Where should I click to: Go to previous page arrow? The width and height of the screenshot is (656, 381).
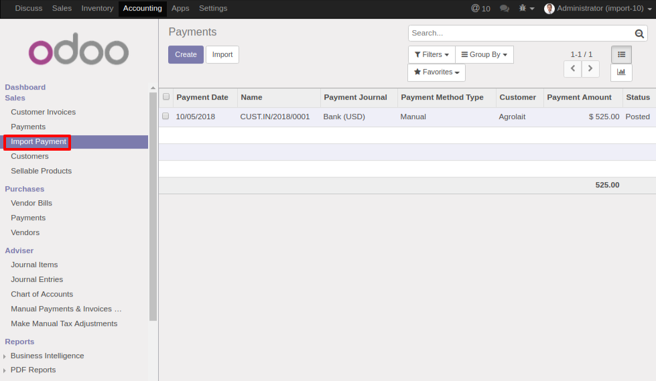(x=572, y=68)
